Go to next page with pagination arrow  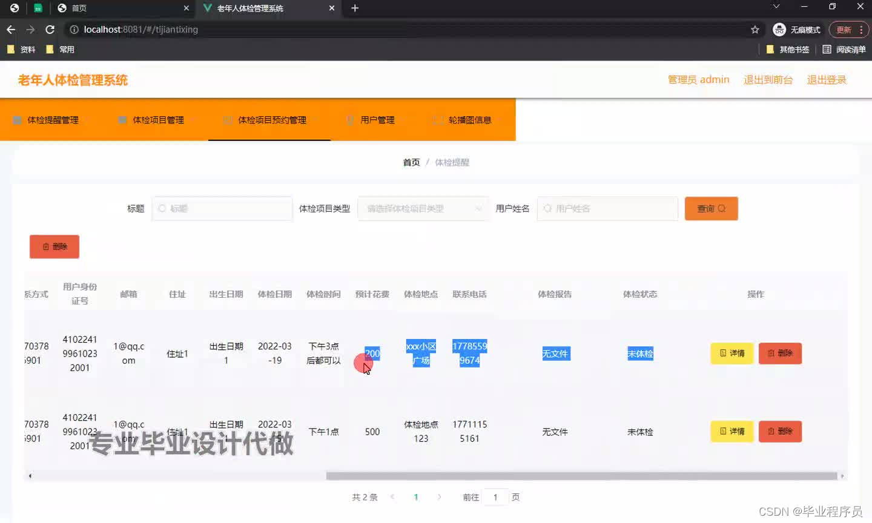(439, 497)
